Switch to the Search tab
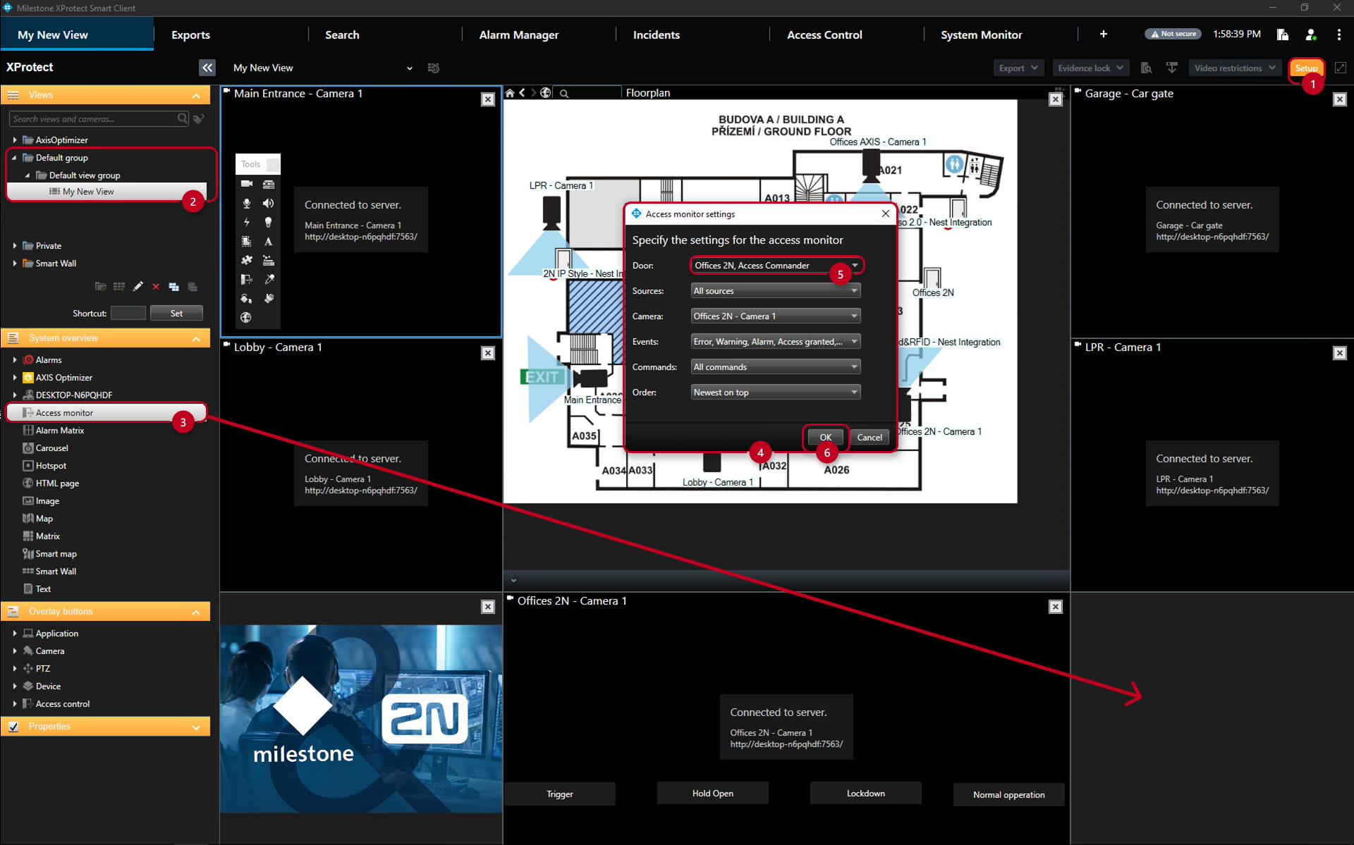The height and width of the screenshot is (845, 1354). (342, 35)
